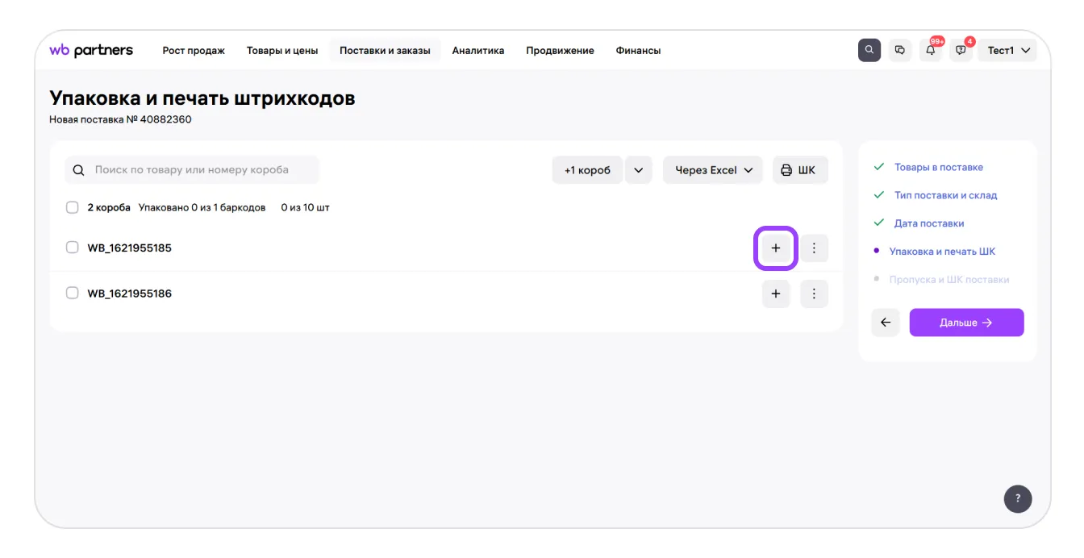Screen dimensions: 1084x558
Task: Open the notifications bell icon
Action: pyautogui.click(x=930, y=50)
